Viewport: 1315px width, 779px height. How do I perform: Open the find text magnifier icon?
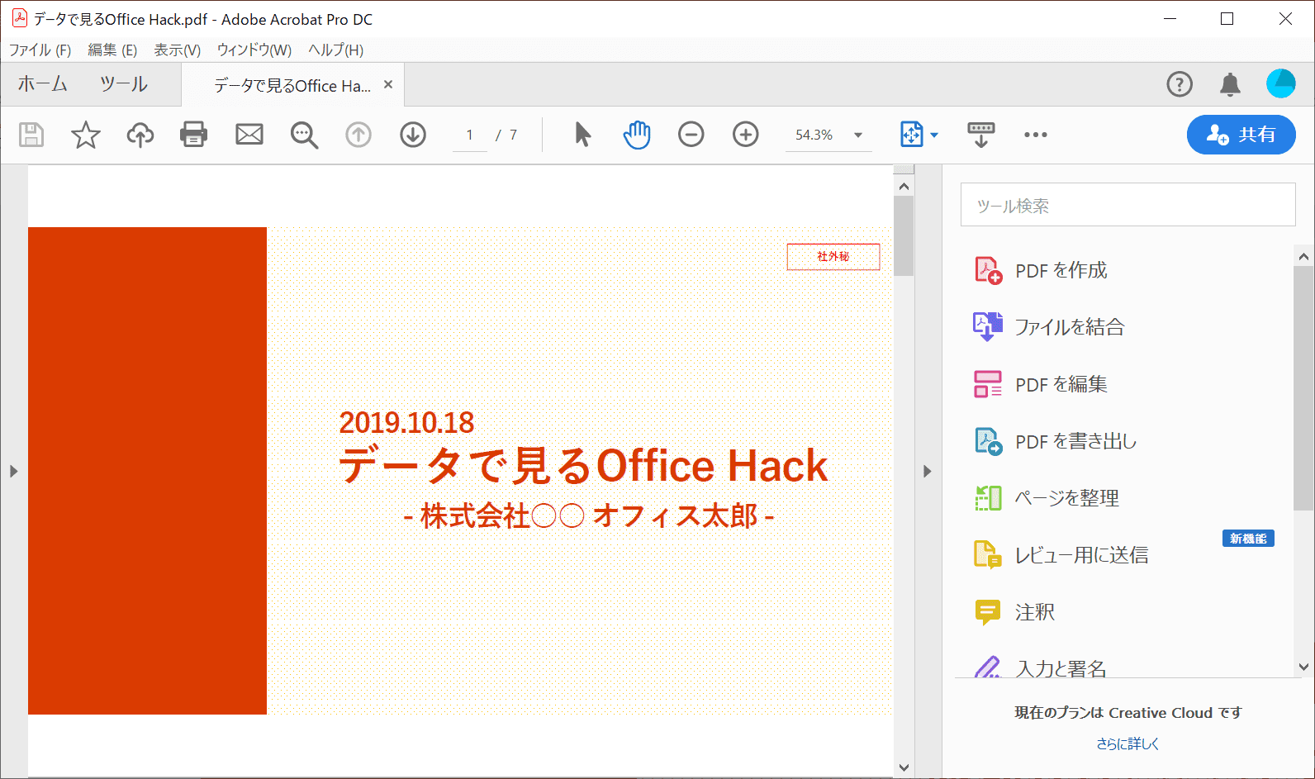[304, 135]
